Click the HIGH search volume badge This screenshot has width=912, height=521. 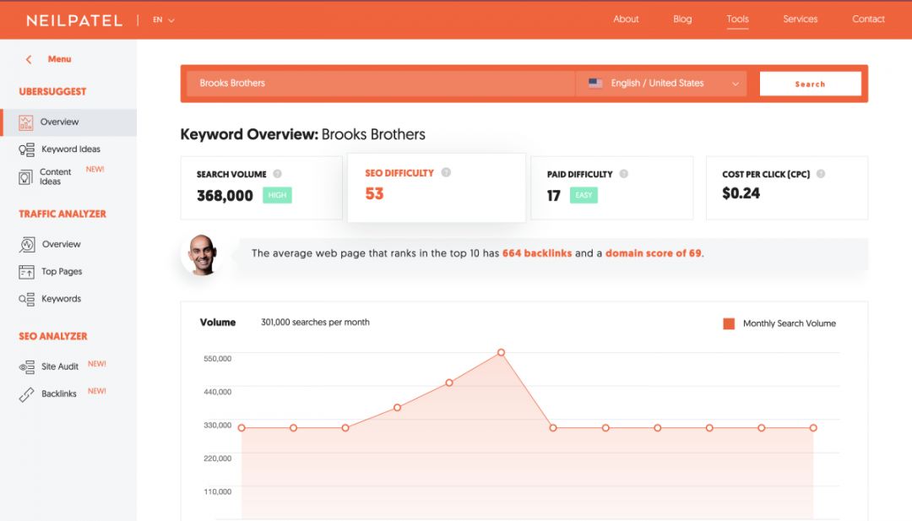(x=277, y=195)
